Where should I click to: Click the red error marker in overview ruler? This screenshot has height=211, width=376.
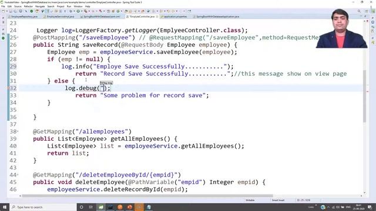coord(368,91)
